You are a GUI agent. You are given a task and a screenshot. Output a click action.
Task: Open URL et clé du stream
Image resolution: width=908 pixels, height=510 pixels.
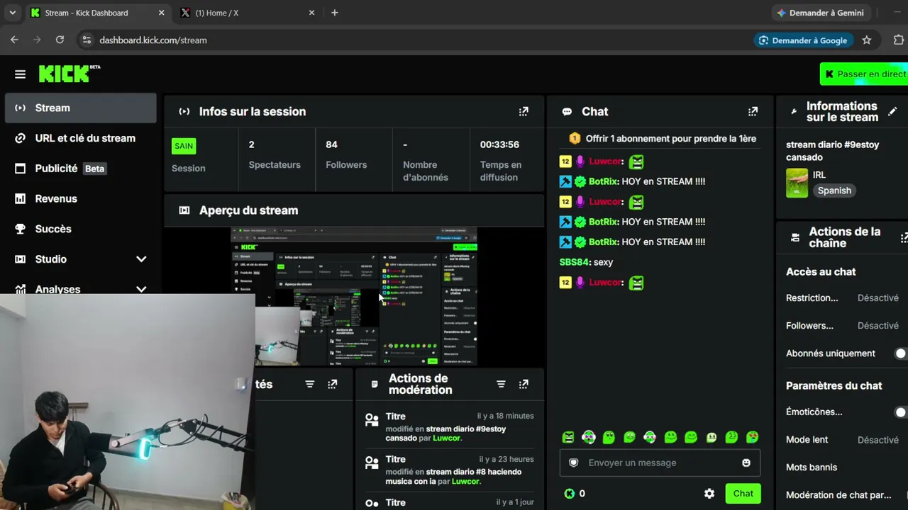(81, 138)
